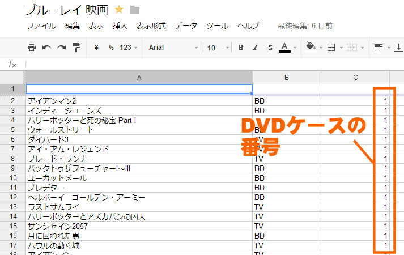Open the 編集 menu
The width and height of the screenshot is (404, 255).
pyautogui.click(x=73, y=25)
